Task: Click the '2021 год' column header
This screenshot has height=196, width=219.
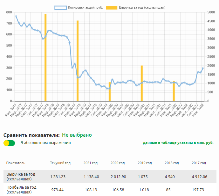Action: (x=90, y=163)
